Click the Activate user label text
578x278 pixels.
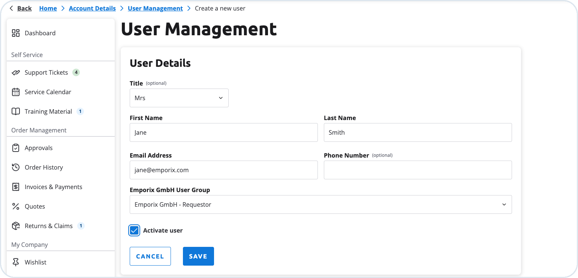[163, 230]
